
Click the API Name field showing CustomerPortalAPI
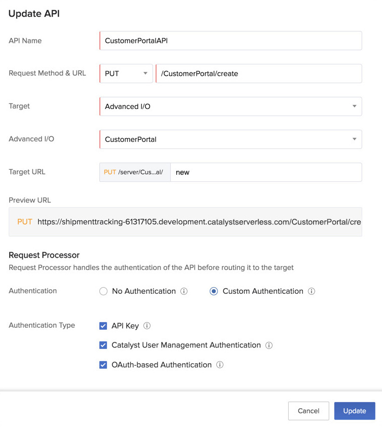(231, 41)
